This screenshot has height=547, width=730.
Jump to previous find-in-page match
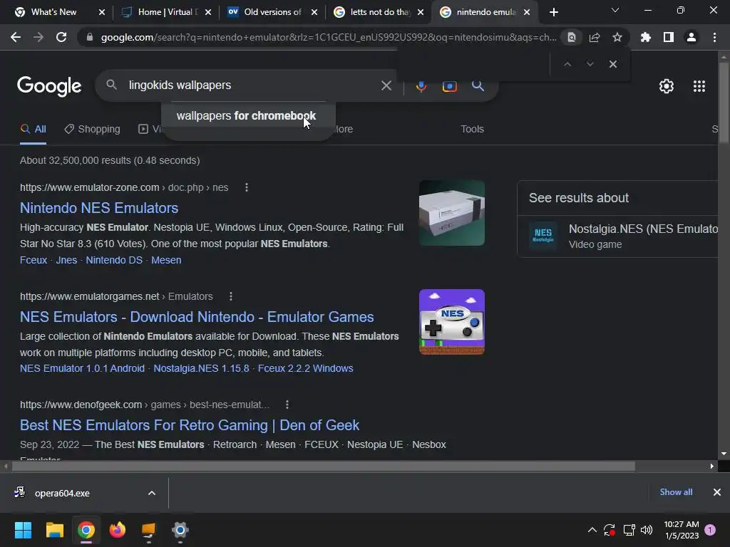[567, 64]
